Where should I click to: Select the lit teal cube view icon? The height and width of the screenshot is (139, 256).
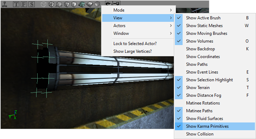(x=81, y=4)
